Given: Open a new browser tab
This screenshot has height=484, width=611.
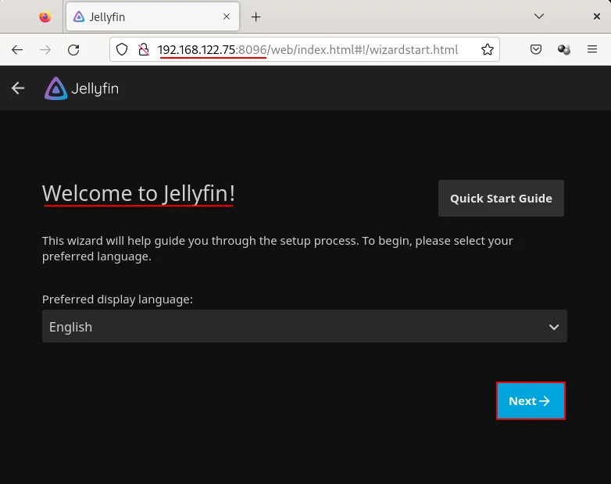Looking at the screenshot, I should tap(255, 16).
